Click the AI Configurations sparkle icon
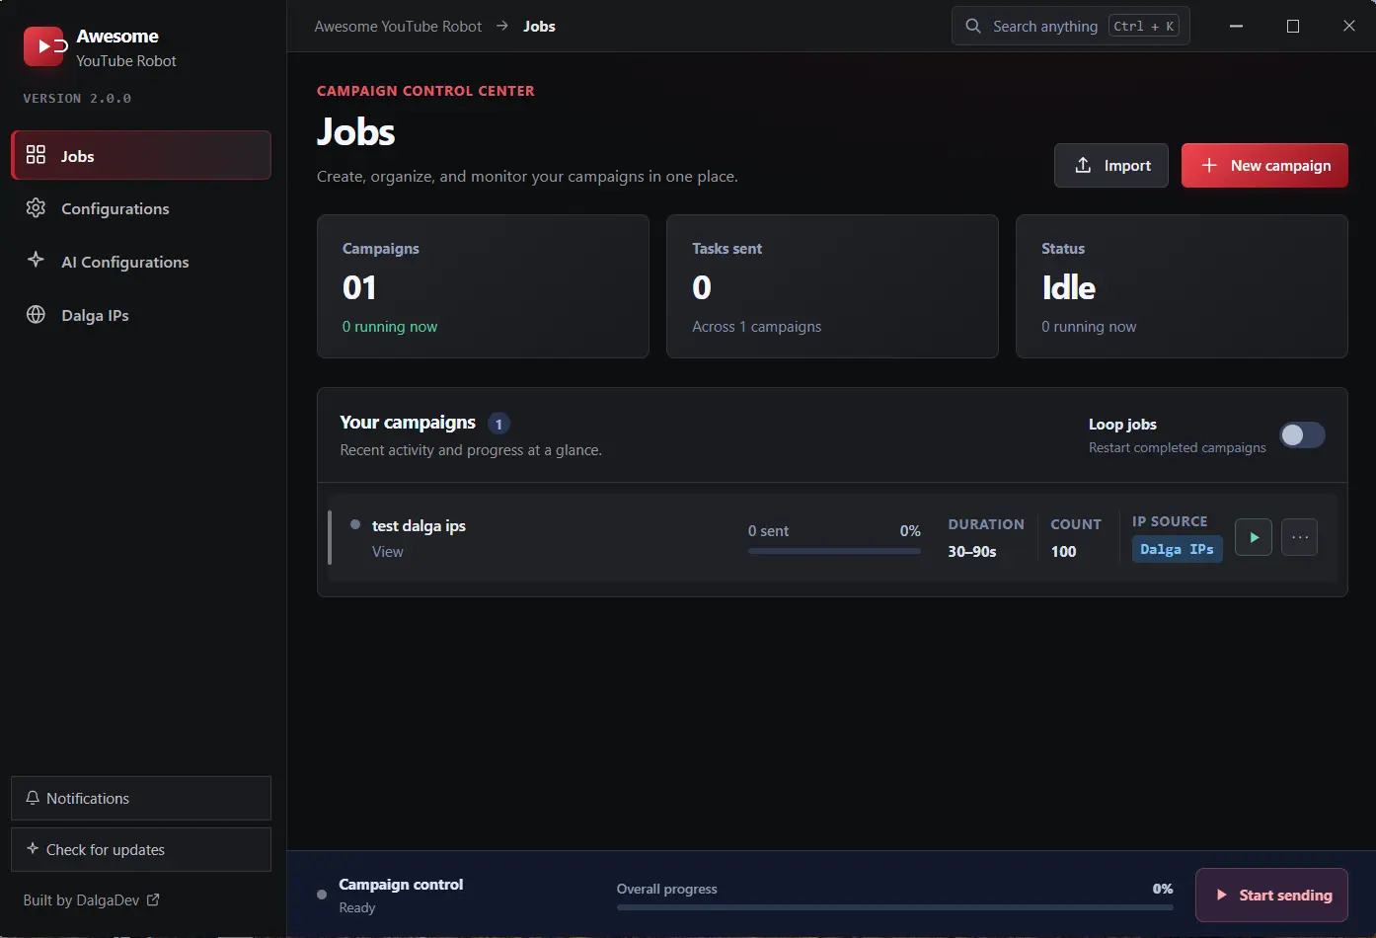The image size is (1376, 938). pos(37,260)
